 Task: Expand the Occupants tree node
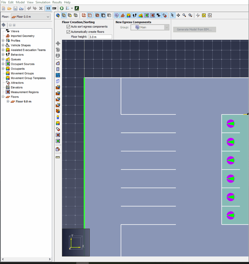coord(3,69)
